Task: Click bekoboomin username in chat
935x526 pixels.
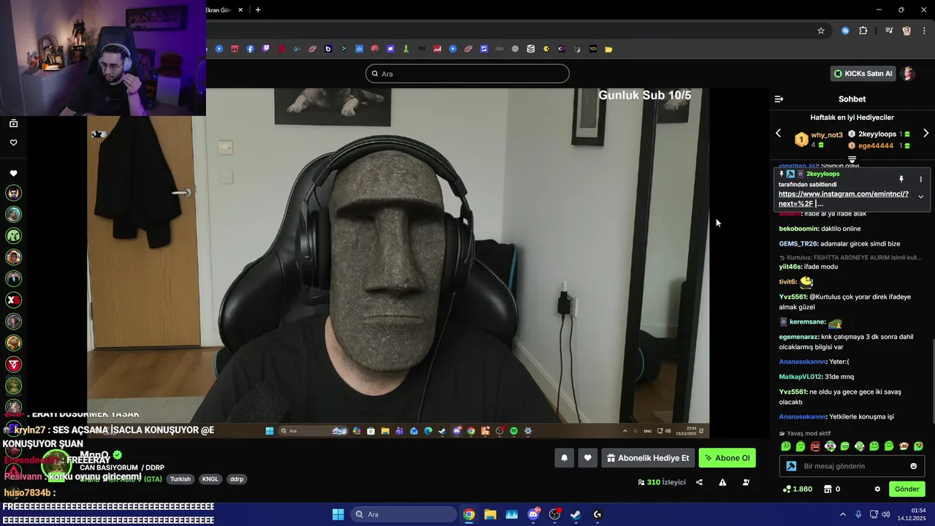Action: (798, 229)
